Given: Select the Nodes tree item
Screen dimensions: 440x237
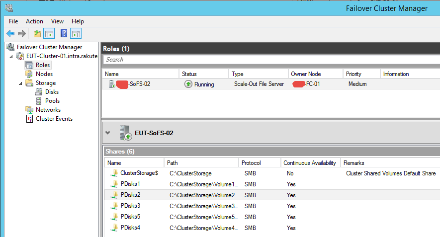Looking at the screenshot, I should pyautogui.click(x=44, y=74).
